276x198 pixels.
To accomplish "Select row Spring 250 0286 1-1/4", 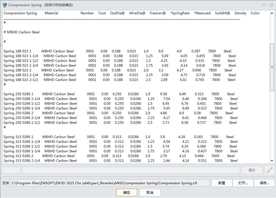I will tap(120, 98).
